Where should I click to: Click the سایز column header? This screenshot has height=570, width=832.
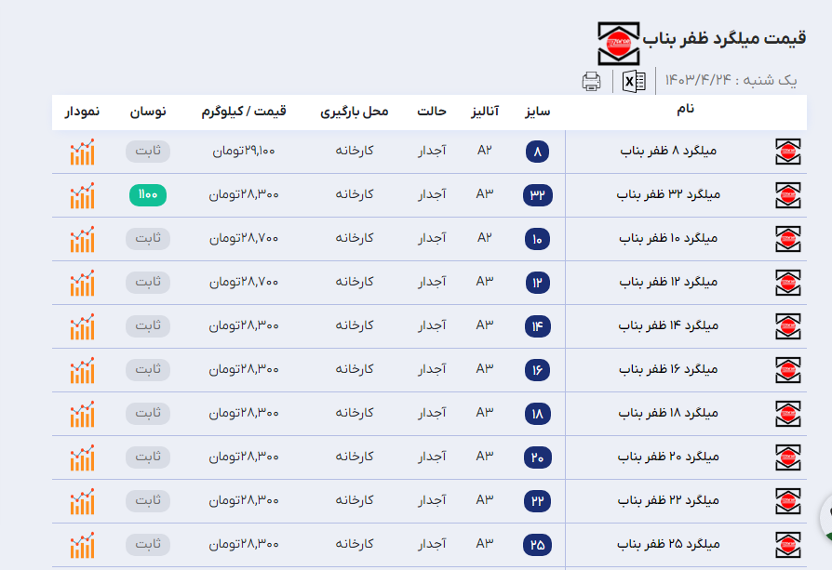tap(536, 112)
